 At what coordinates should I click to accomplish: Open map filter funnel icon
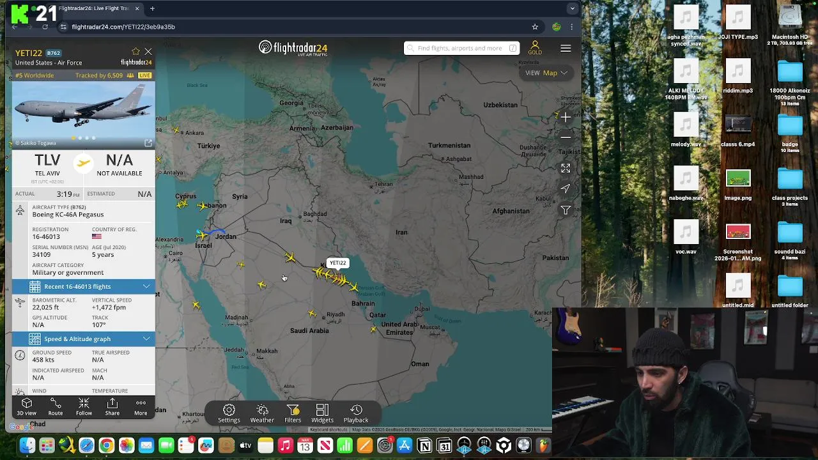coord(566,210)
